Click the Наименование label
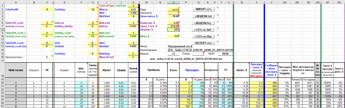The image size is (345, 108). click(148, 50)
